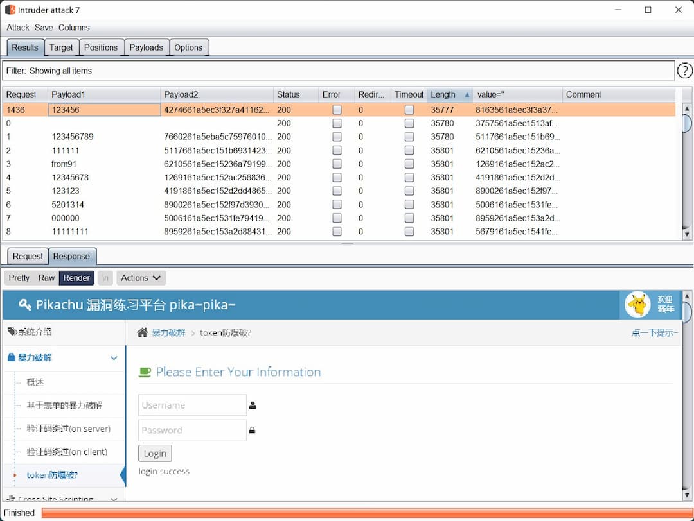This screenshot has height=521, width=694.
Task: Open the Columns menu
Action: [74, 28]
